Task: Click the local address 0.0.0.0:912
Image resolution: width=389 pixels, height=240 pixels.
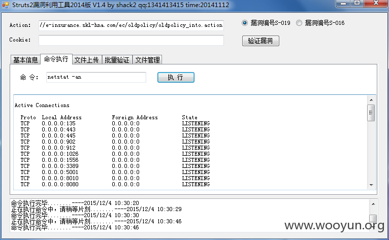Action: tap(58, 148)
